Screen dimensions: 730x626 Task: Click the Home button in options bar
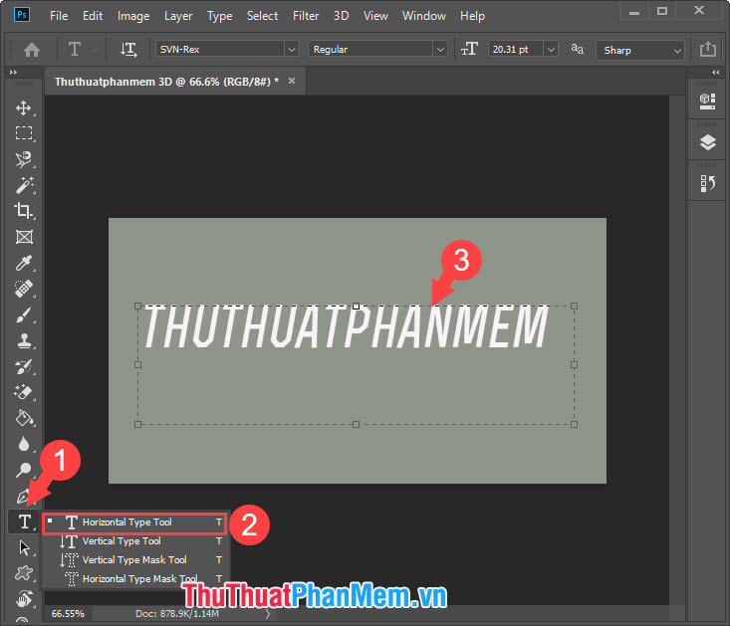click(32, 50)
